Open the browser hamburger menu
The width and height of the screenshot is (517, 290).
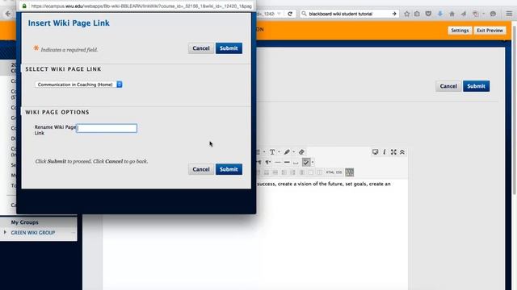(510, 14)
